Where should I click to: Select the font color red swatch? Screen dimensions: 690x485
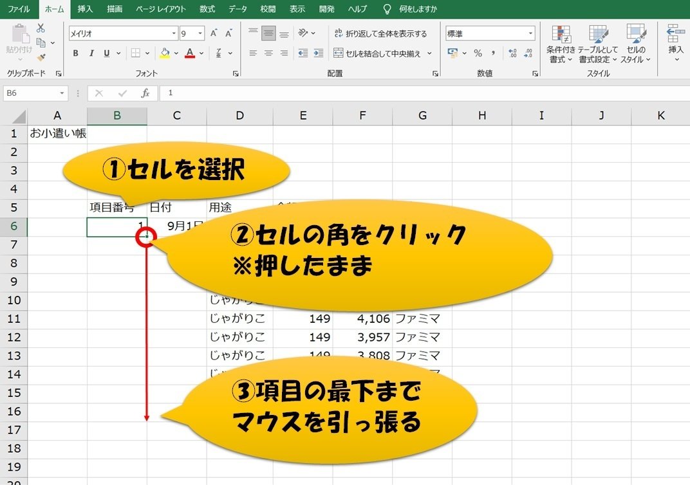coord(191,58)
